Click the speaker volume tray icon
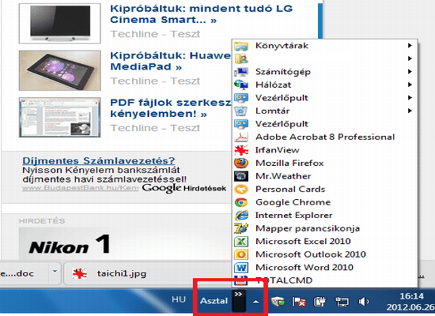The height and width of the screenshot is (316, 435). pyautogui.click(x=364, y=301)
